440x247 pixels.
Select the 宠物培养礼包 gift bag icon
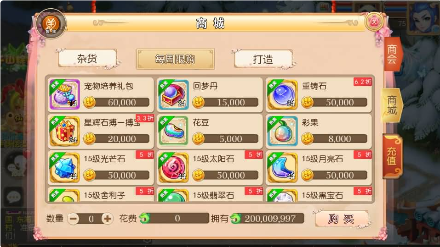click(x=64, y=94)
